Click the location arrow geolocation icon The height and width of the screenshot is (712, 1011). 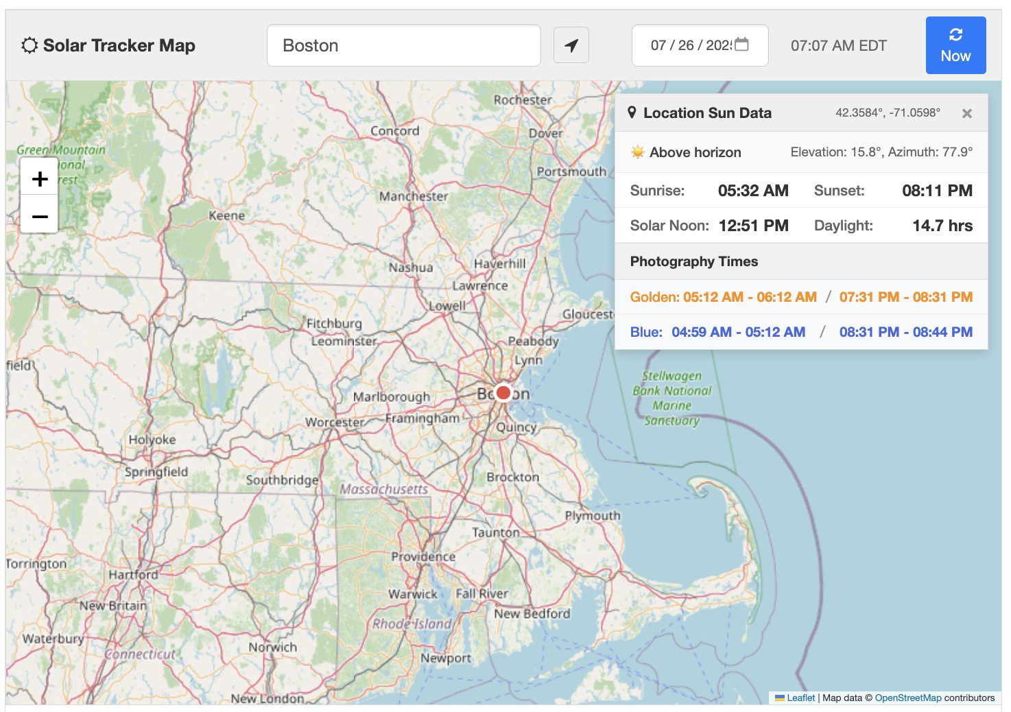571,44
